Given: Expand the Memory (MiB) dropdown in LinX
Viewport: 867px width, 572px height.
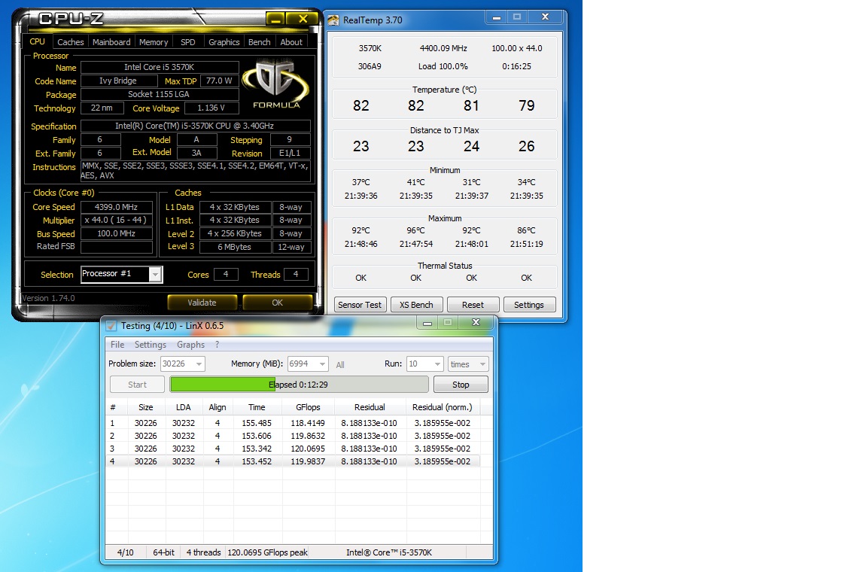Looking at the screenshot, I should click(322, 364).
